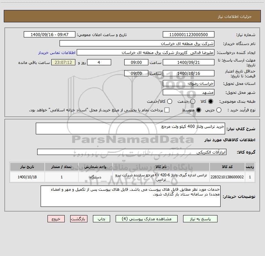Click the row number cell showing 1

250,177
